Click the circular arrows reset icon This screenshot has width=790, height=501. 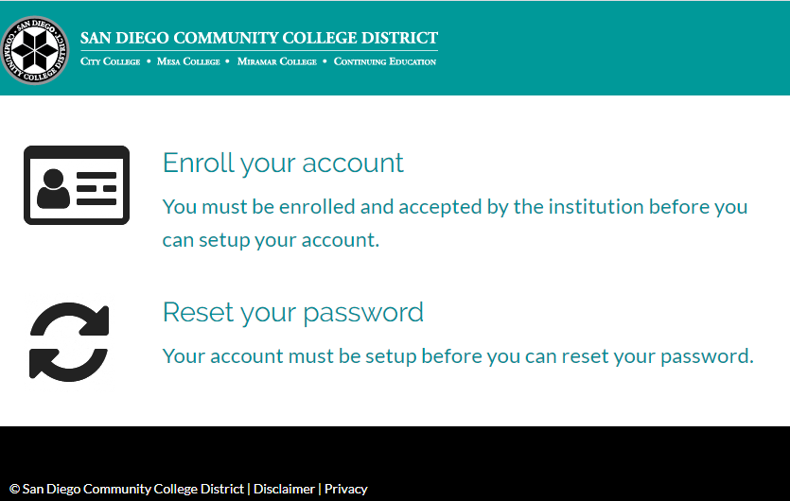(69, 341)
